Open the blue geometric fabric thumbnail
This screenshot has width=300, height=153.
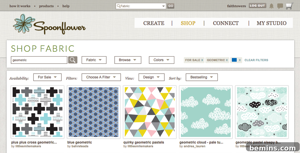(94, 112)
